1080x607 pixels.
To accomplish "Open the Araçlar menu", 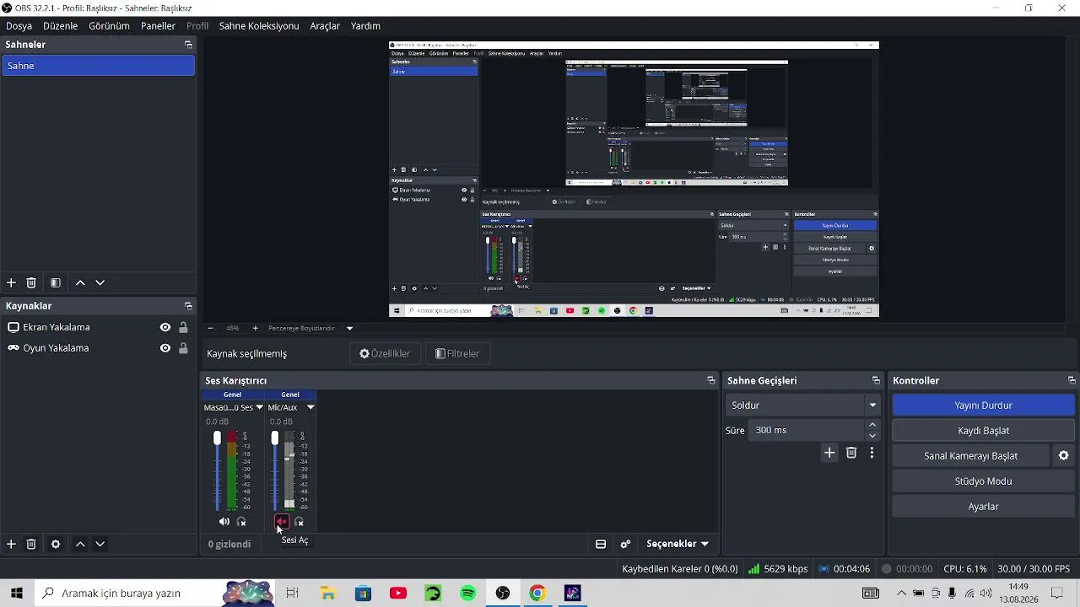I will pos(325,26).
